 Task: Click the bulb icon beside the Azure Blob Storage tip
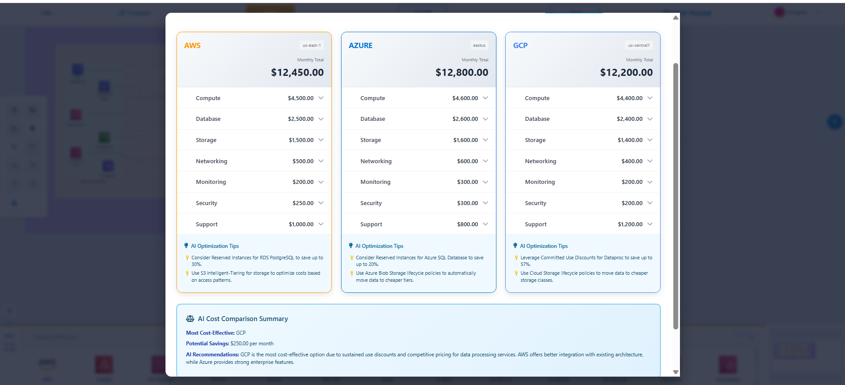[x=352, y=273]
